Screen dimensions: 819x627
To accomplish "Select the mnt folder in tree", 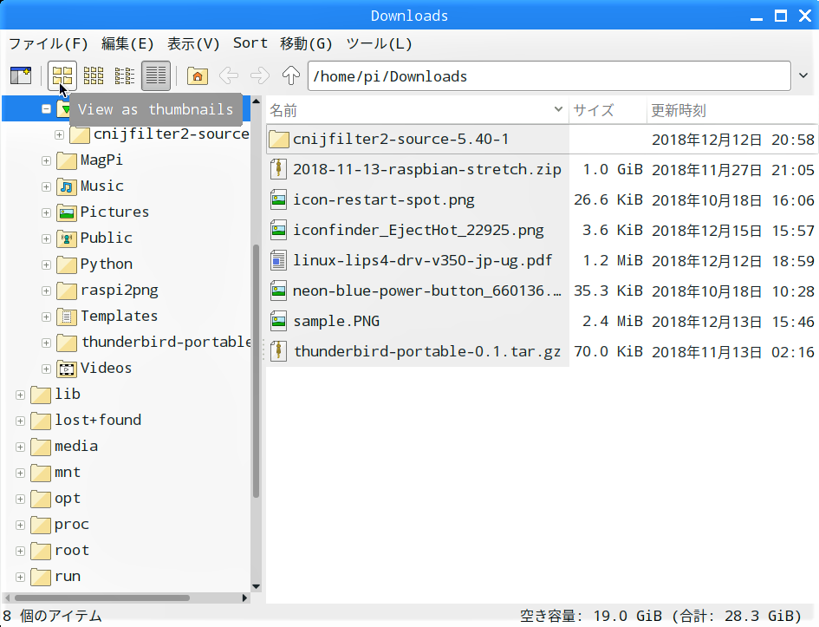I will click(x=55, y=473).
